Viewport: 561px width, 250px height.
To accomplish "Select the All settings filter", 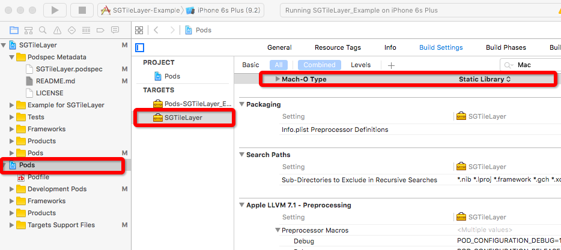I will pos(279,65).
